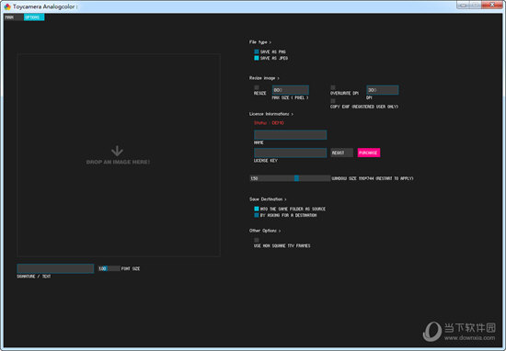The image size is (506, 351).
Task: Click the File type section heading
Action: tap(260, 42)
